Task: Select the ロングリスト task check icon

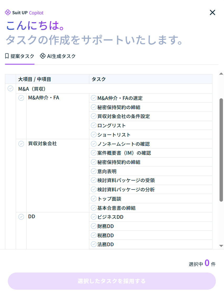Action: [93, 125]
